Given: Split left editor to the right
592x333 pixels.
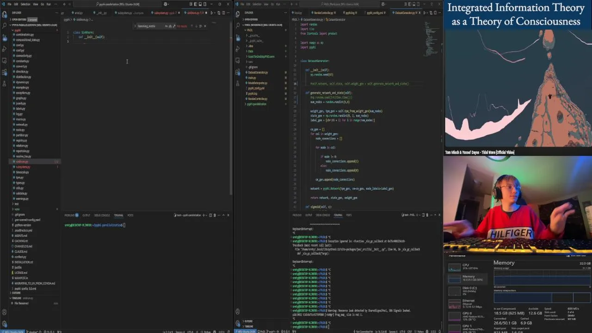Looking at the screenshot, I should click(223, 13).
